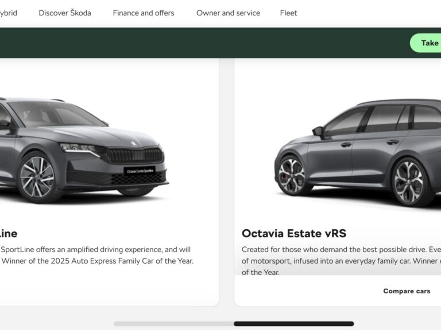
Task: Open the Octavia Estate vRS heading
Action: pyautogui.click(x=294, y=234)
